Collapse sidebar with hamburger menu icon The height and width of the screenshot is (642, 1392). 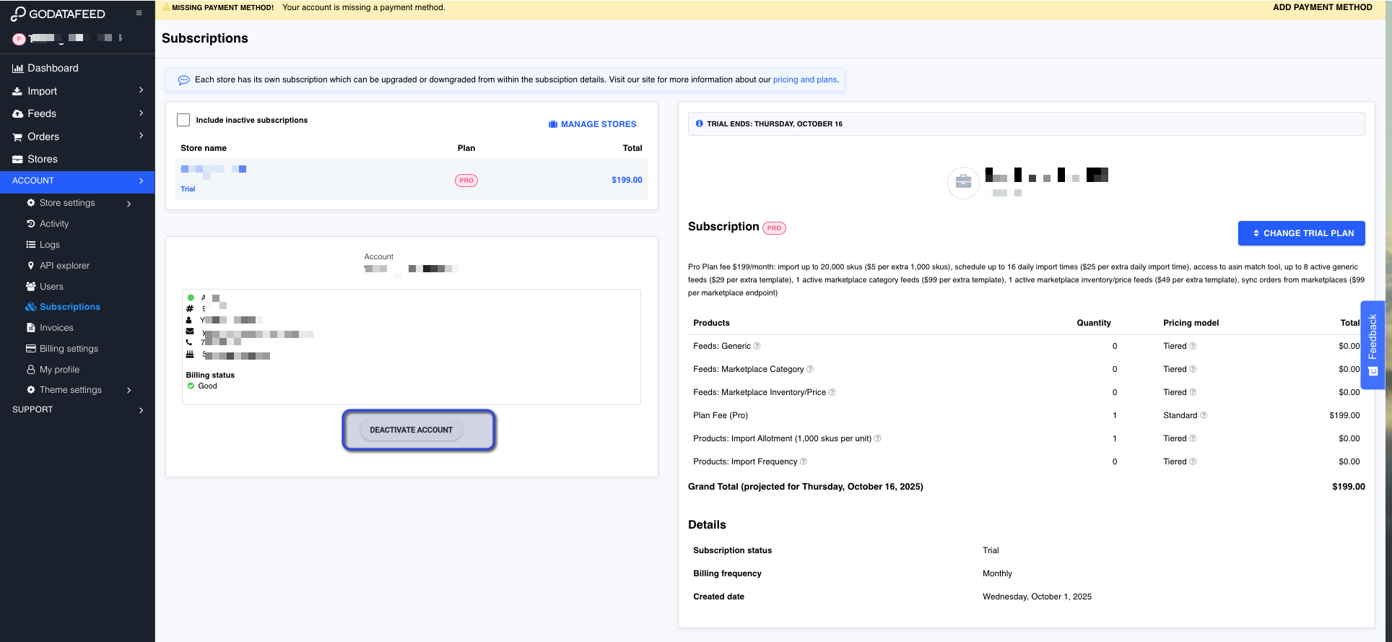click(x=139, y=13)
